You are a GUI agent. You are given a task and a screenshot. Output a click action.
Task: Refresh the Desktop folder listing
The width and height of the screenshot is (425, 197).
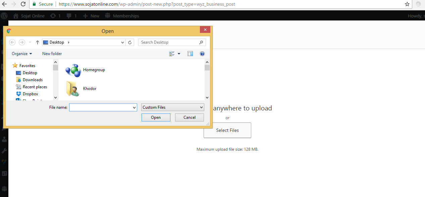130,42
